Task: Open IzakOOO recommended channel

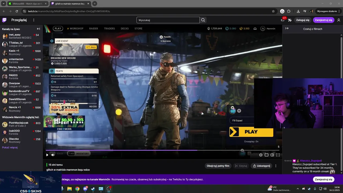Action: pos(21,132)
